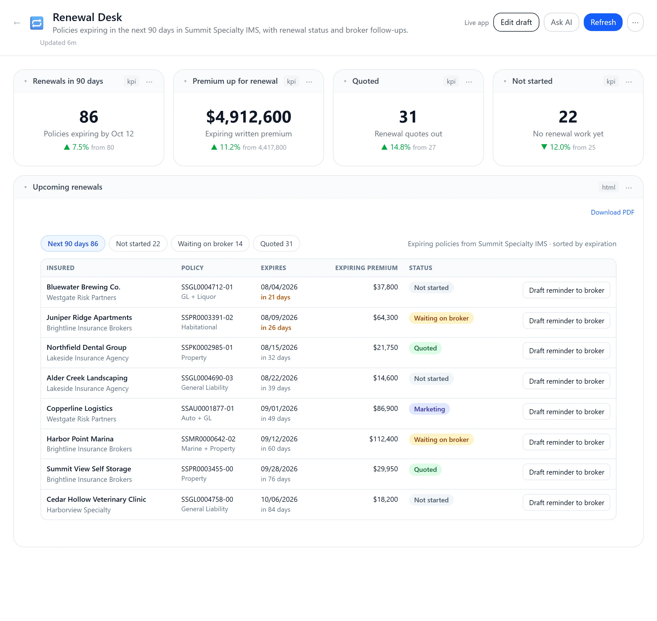Draft reminder to broker for Summit View Self Storage

click(x=566, y=472)
